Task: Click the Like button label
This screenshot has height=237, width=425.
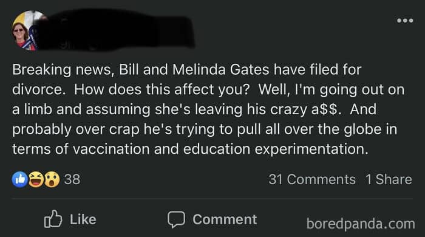Action: (x=83, y=219)
